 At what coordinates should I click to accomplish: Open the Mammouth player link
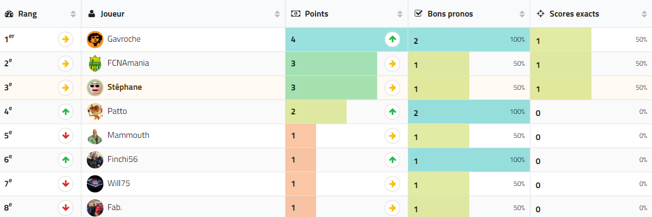pyautogui.click(x=128, y=135)
